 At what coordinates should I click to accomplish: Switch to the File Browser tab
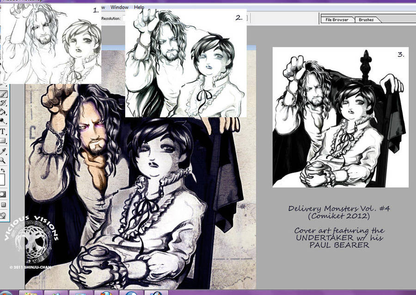point(337,19)
